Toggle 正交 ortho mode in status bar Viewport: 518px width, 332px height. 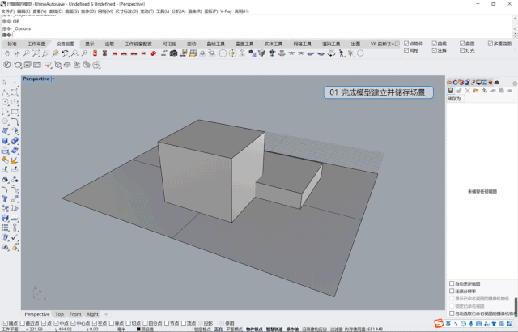[x=219, y=329]
